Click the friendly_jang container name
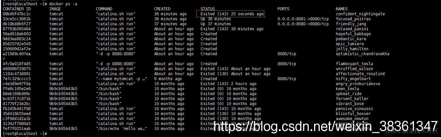 [x=351, y=24]
